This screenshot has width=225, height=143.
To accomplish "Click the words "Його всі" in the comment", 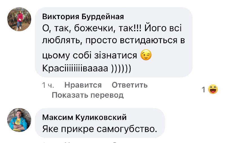I will (x=163, y=29).
